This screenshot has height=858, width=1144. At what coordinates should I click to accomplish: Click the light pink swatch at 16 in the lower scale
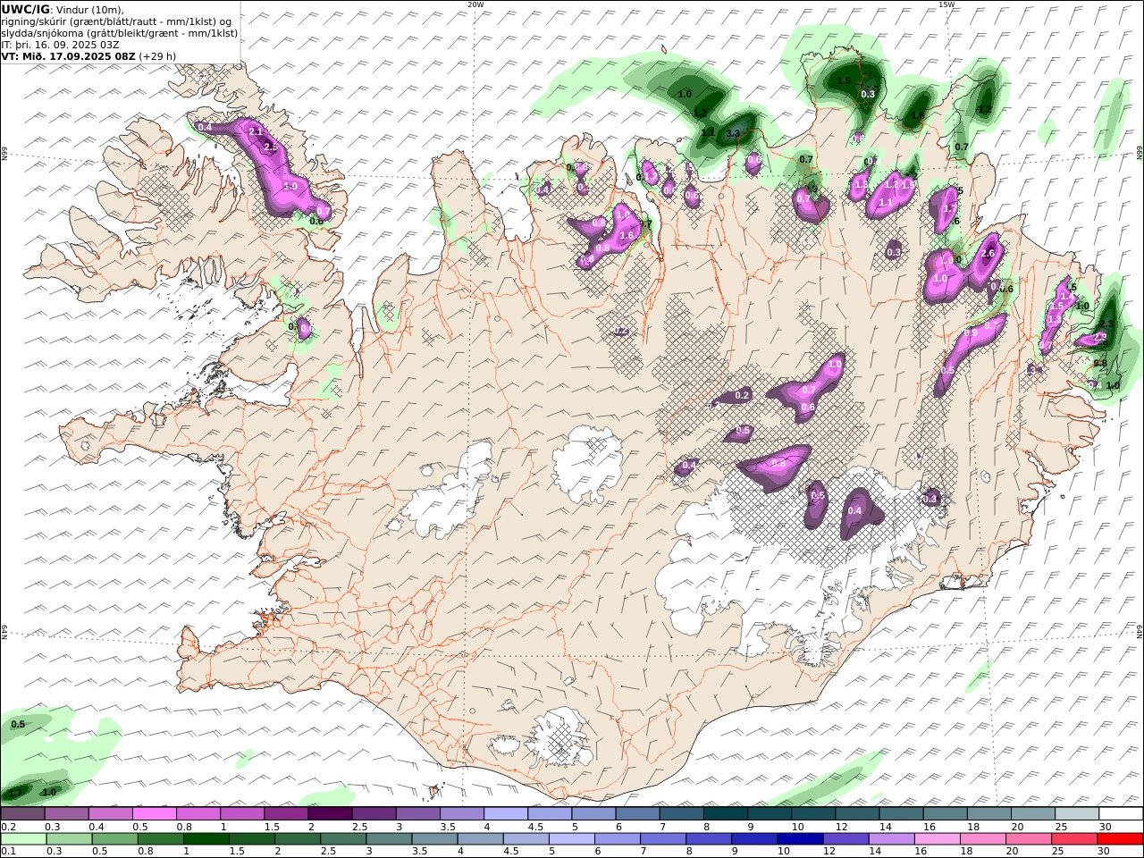[938, 839]
